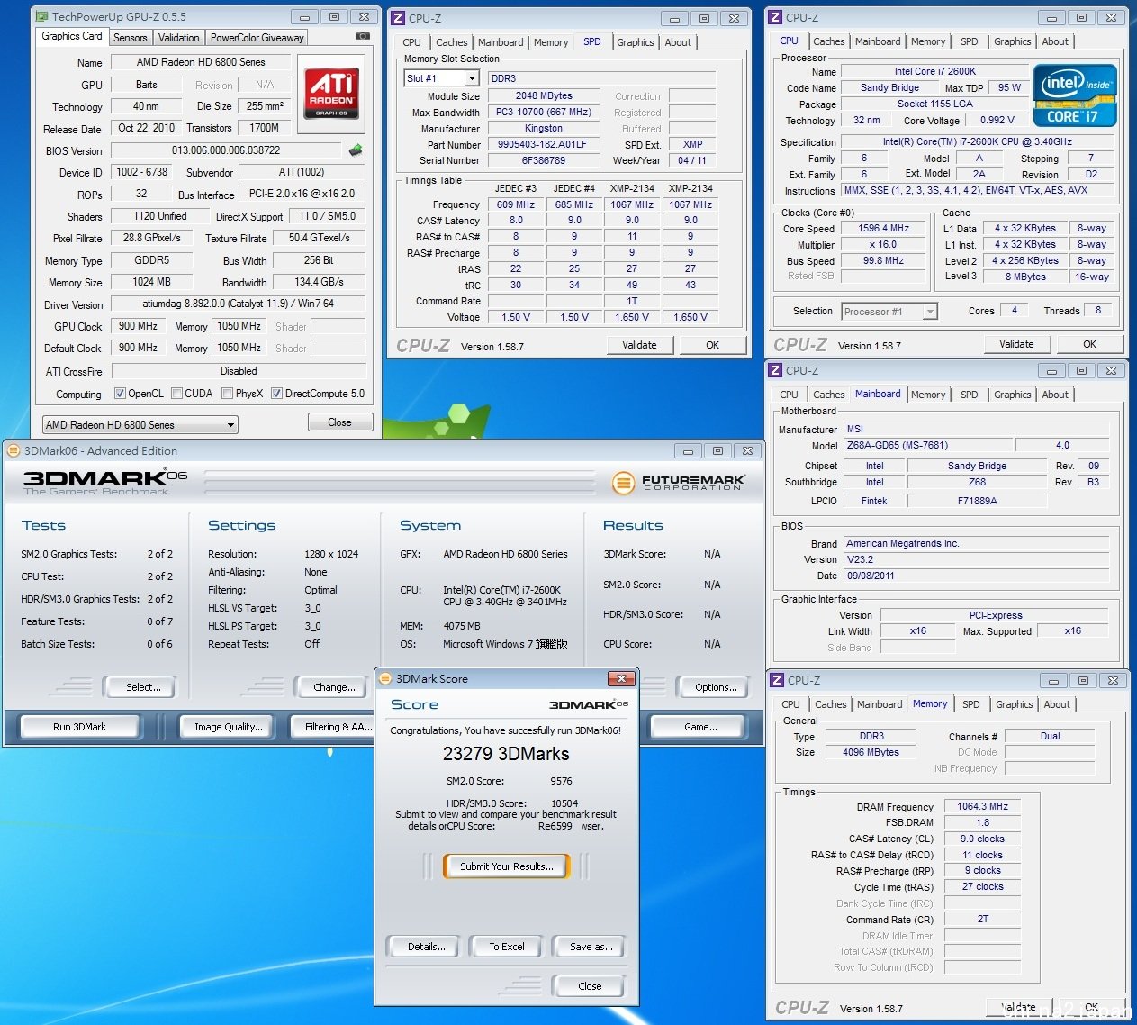This screenshot has width=1137, height=1025.
Task: Click the title icon of CPU-Z SPD window
Action: 398,18
